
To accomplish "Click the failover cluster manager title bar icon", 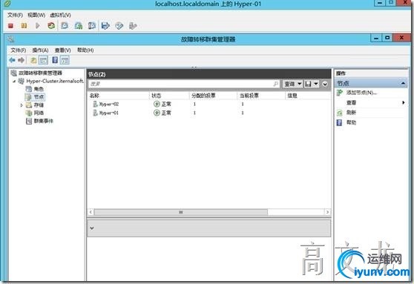I will 11,39.
